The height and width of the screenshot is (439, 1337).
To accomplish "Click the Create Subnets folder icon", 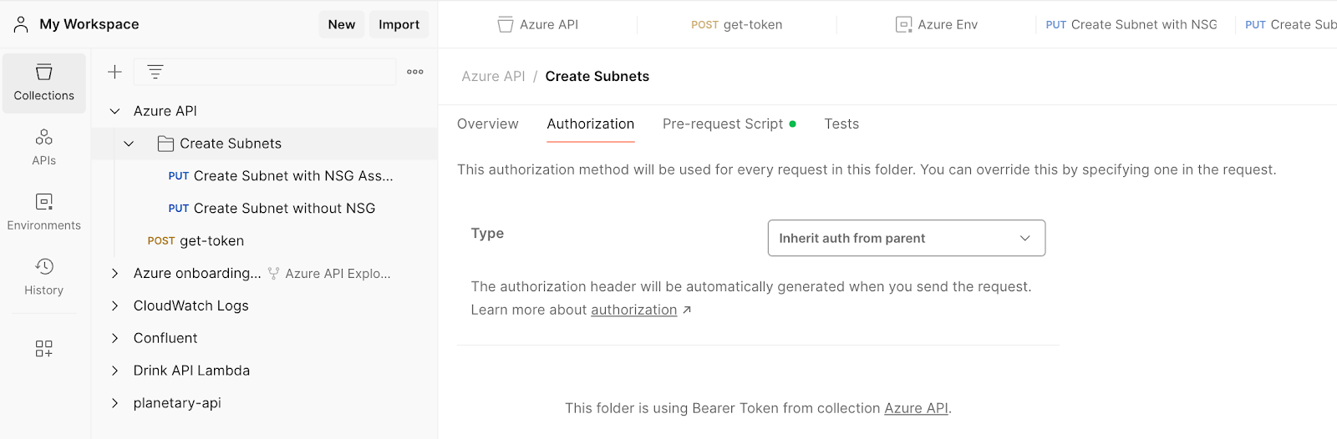I will tap(165, 144).
